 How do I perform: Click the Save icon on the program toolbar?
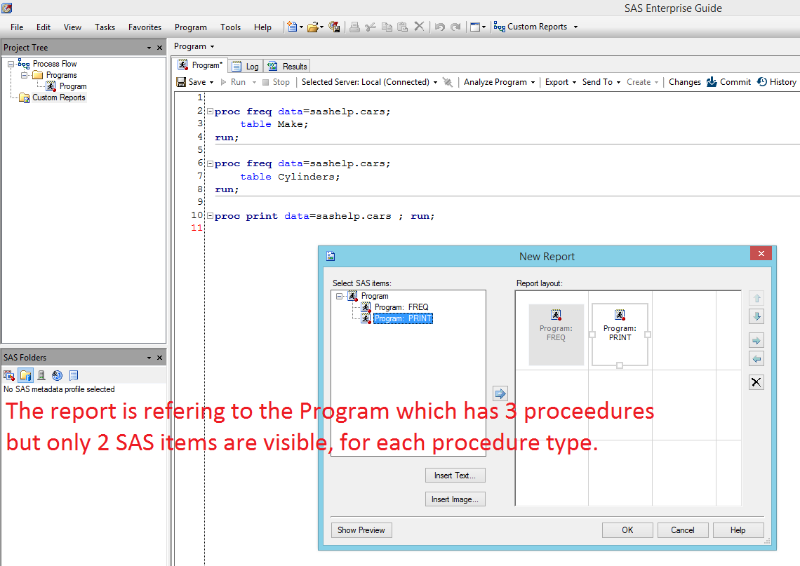[181, 82]
